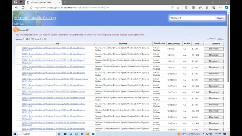Download the 2023-10 21H2 x86 update
242x136 pixels.
pyautogui.click(x=214, y=99)
